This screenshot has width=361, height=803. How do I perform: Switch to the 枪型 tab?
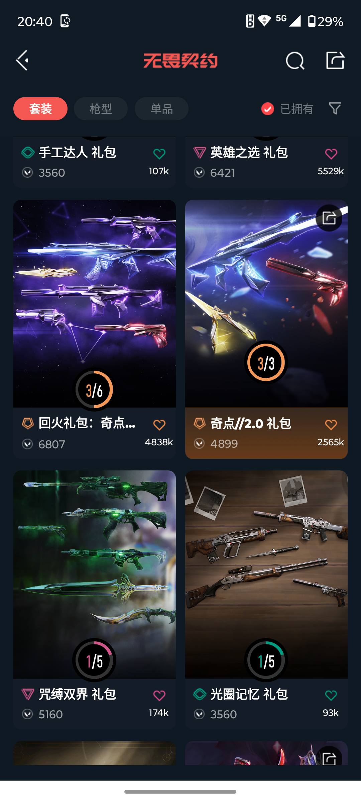(101, 109)
